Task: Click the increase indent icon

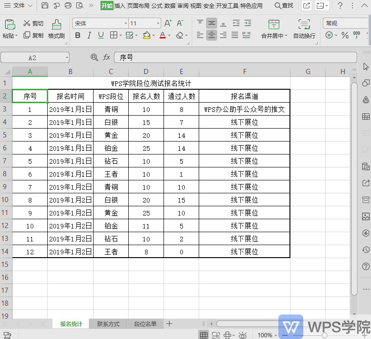Action: (248, 23)
